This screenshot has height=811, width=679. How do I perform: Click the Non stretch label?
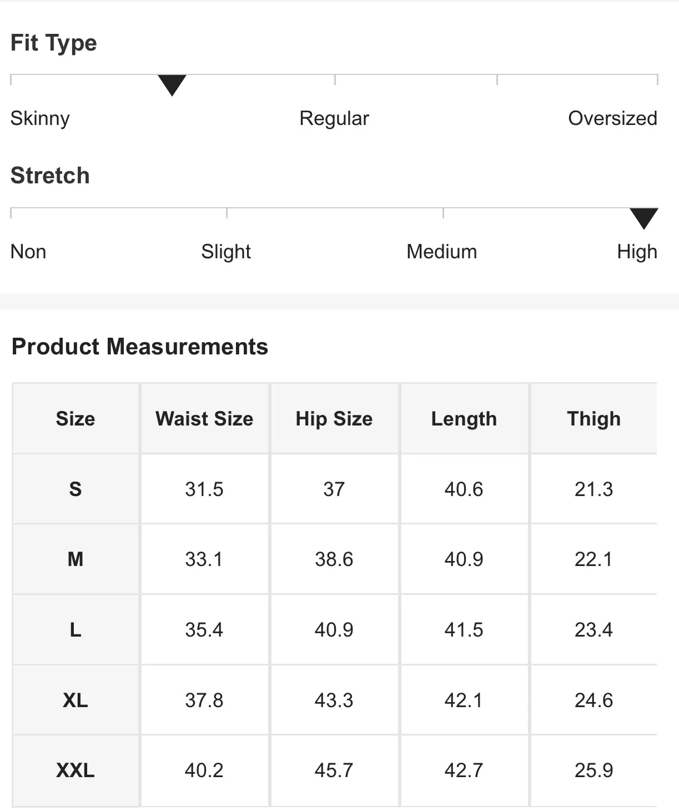pos(28,252)
